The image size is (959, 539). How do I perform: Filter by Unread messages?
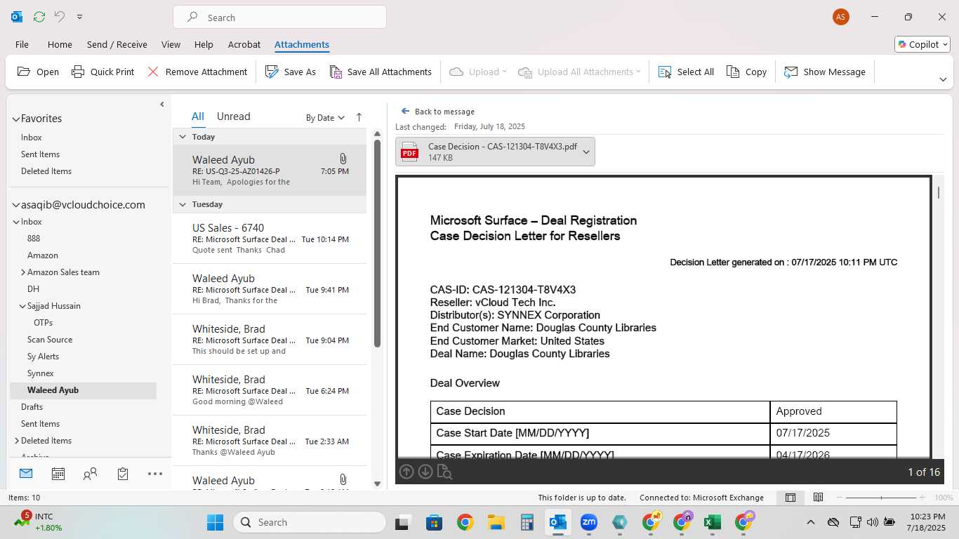pos(234,117)
